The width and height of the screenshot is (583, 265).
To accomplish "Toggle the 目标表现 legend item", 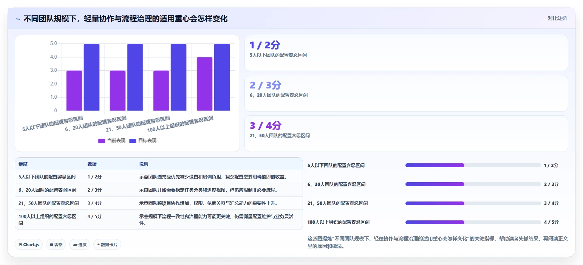I will coord(143,141).
